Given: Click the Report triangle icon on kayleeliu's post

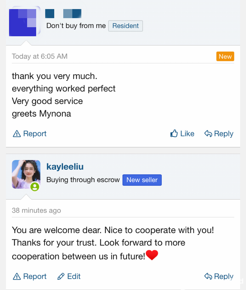Looking at the screenshot, I should point(17,276).
